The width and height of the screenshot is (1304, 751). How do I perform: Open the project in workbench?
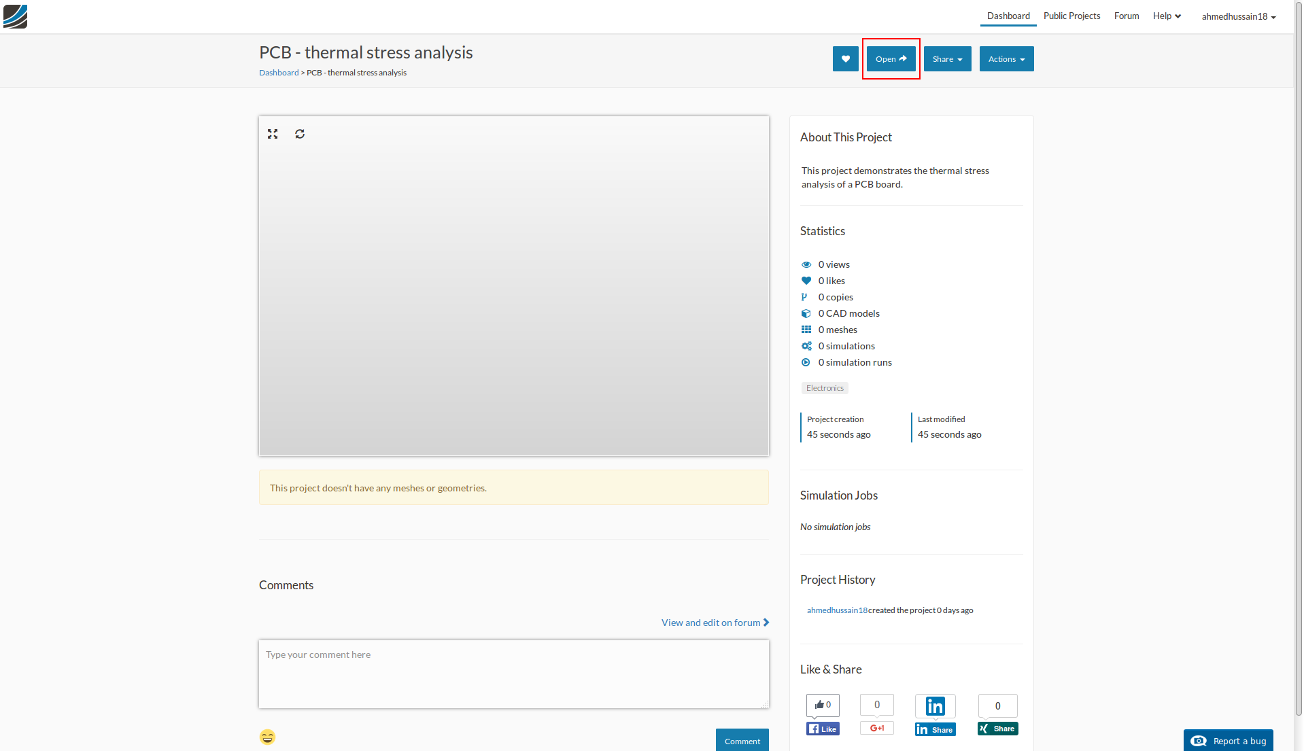coord(891,59)
